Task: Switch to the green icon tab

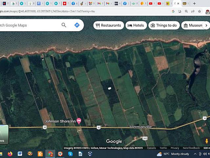Action: (133, 4)
